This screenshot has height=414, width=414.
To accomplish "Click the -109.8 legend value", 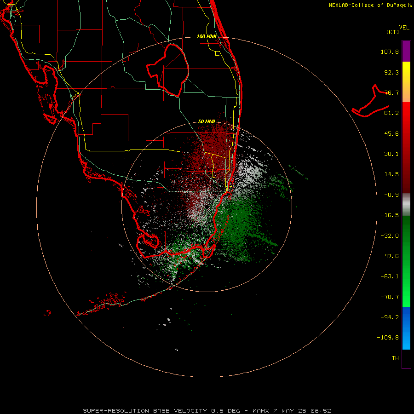I will [388, 338].
